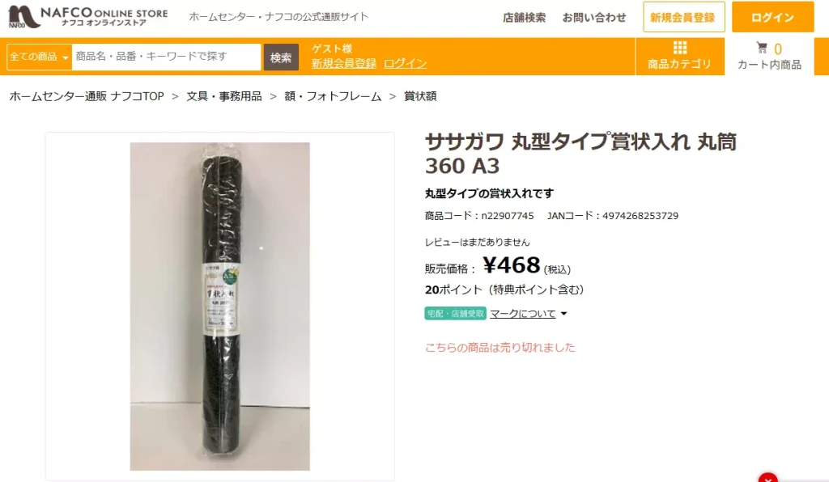Open the 全ての商品 category dropdown
The width and height of the screenshot is (829, 482).
(x=39, y=57)
